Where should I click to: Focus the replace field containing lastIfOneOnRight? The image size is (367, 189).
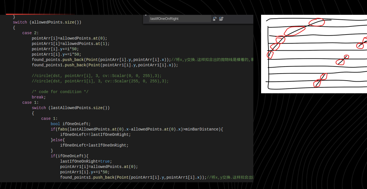(179, 19)
